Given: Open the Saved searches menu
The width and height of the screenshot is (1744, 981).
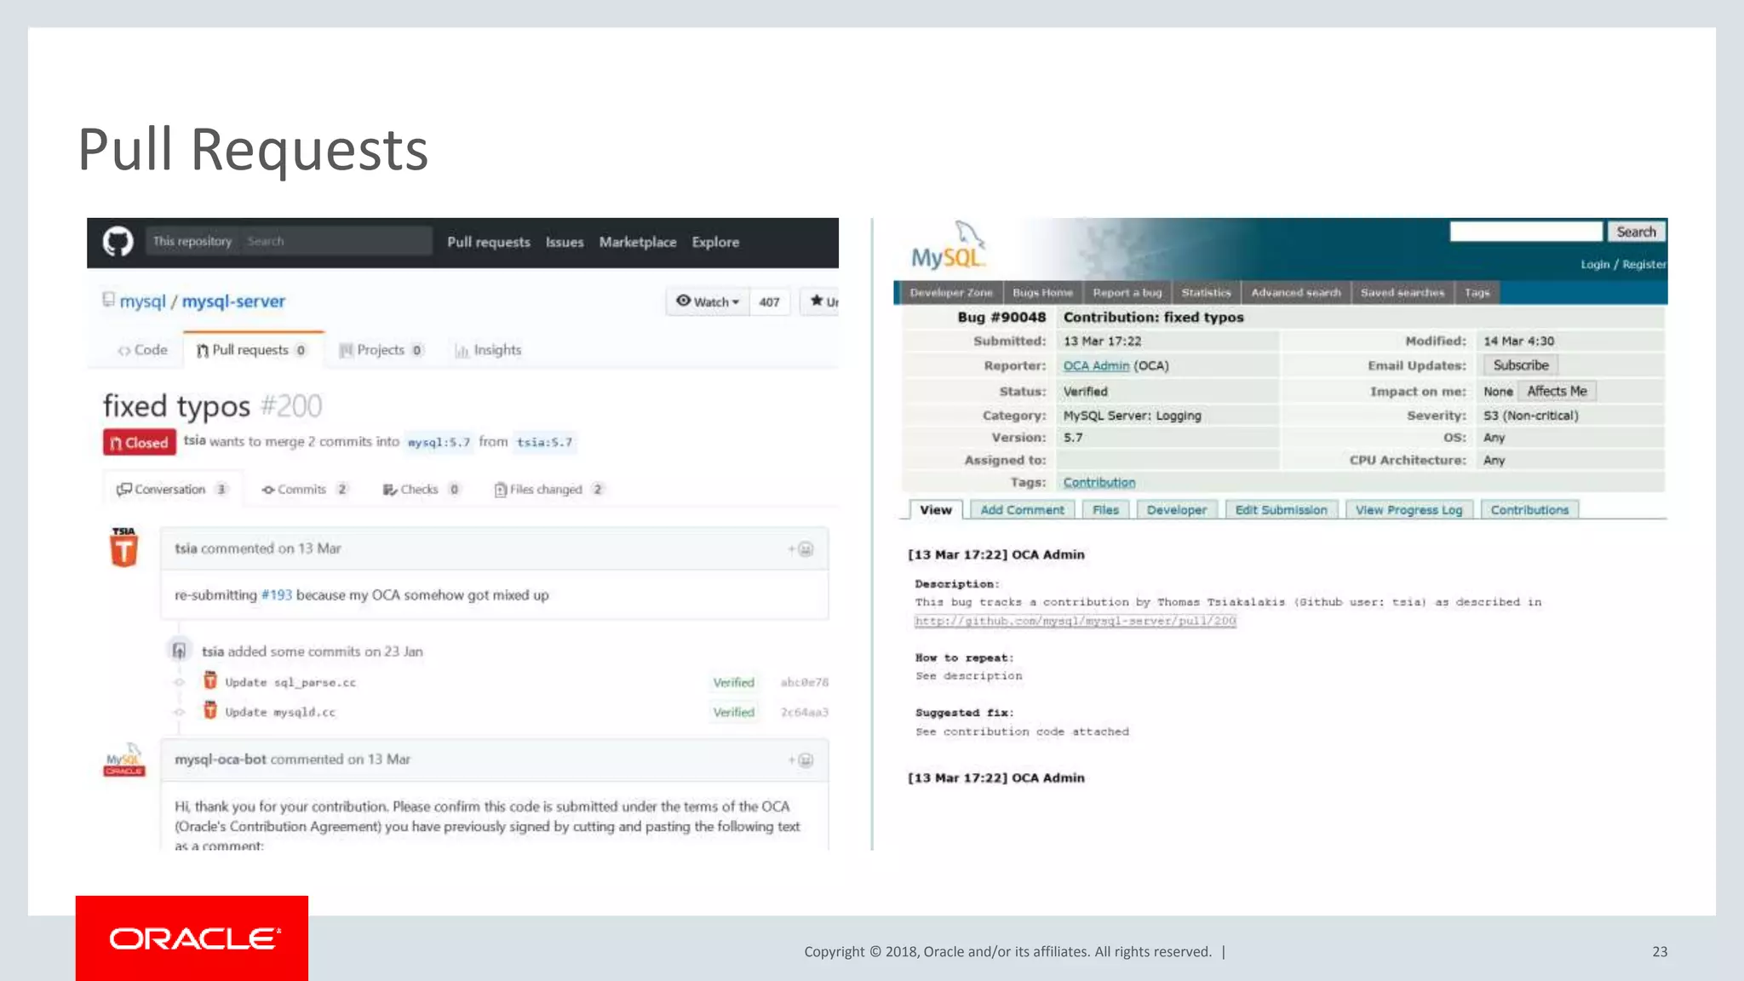Looking at the screenshot, I should [1403, 293].
